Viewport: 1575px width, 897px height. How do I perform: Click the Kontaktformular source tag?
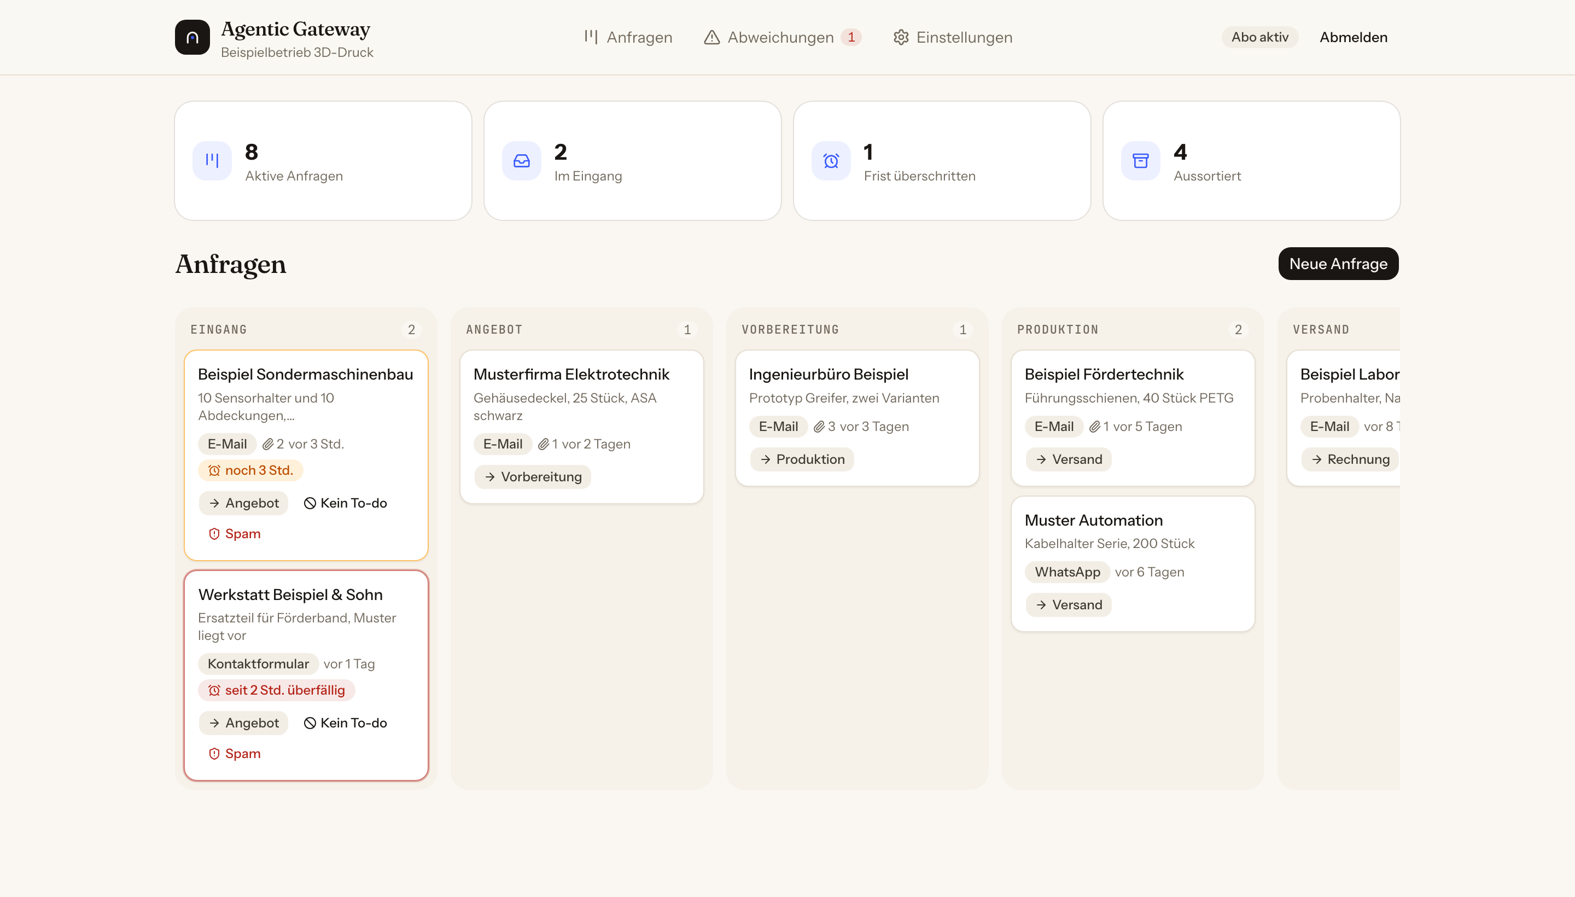pos(258,663)
